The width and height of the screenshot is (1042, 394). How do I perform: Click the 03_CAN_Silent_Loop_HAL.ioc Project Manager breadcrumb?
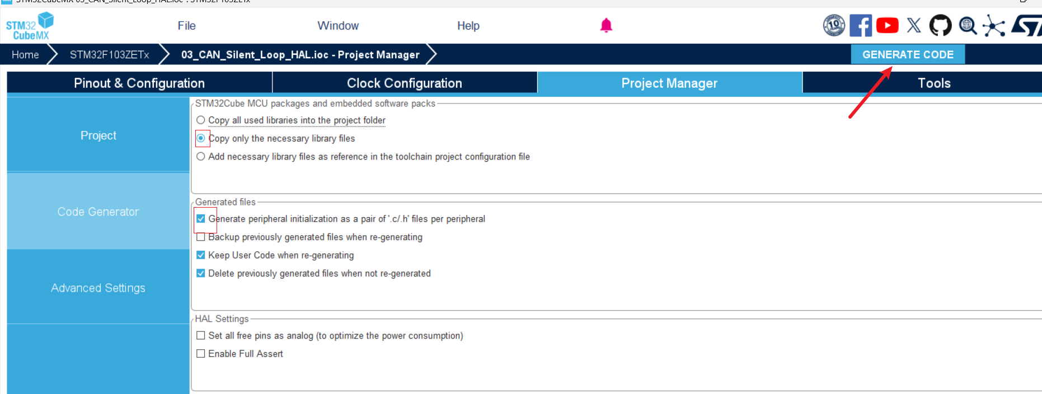(x=300, y=55)
